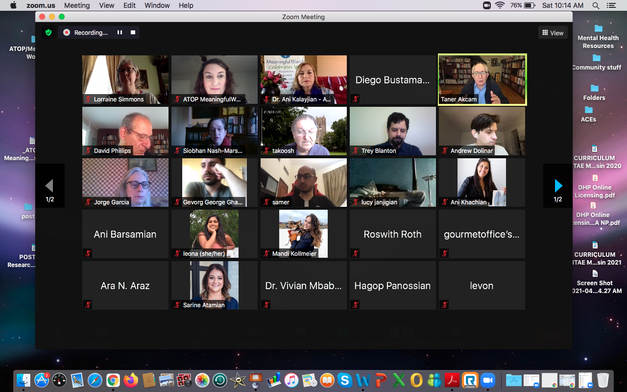Image resolution: width=627 pixels, height=392 pixels.
Task: Launch Firefox from the dock
Action: [x=131, y=380]
